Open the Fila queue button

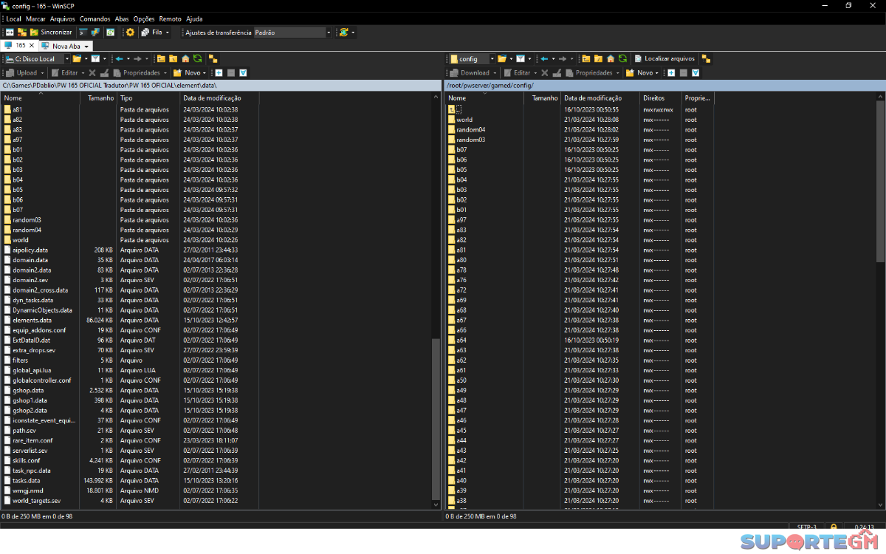(x=152, y=33)
